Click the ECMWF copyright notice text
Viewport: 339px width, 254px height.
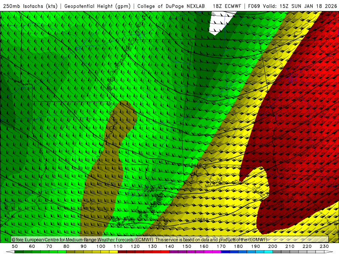pos(140,240)
